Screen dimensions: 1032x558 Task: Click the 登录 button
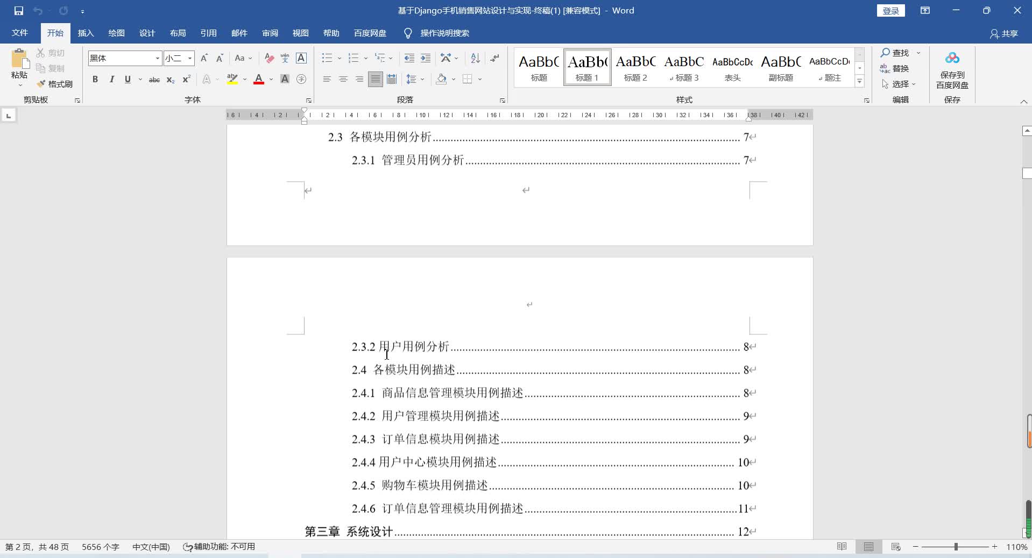tap(890, 10)
